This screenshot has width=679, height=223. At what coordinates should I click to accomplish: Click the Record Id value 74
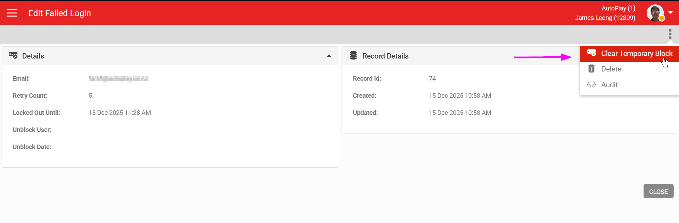(x=432, y=78)
